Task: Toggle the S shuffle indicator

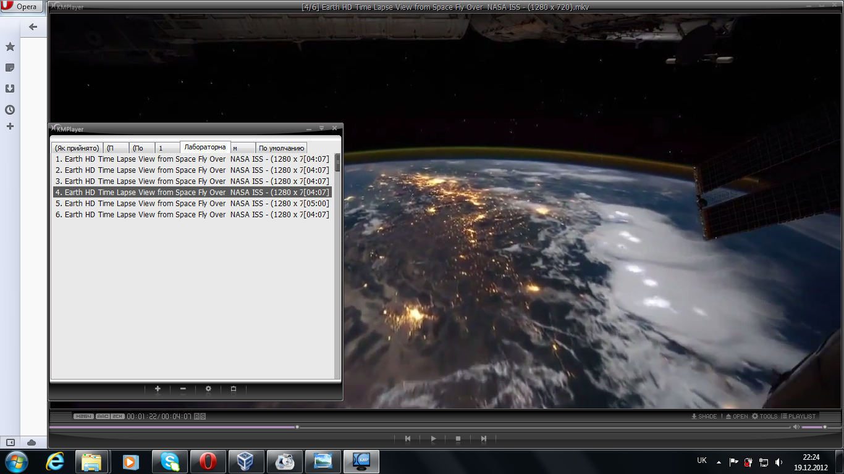Action: tap(203, 417)
